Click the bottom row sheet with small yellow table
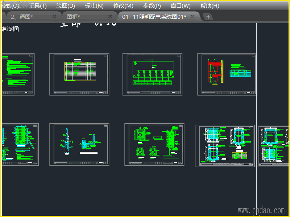Viewport: 290px width, 217px height. [225, 146]
